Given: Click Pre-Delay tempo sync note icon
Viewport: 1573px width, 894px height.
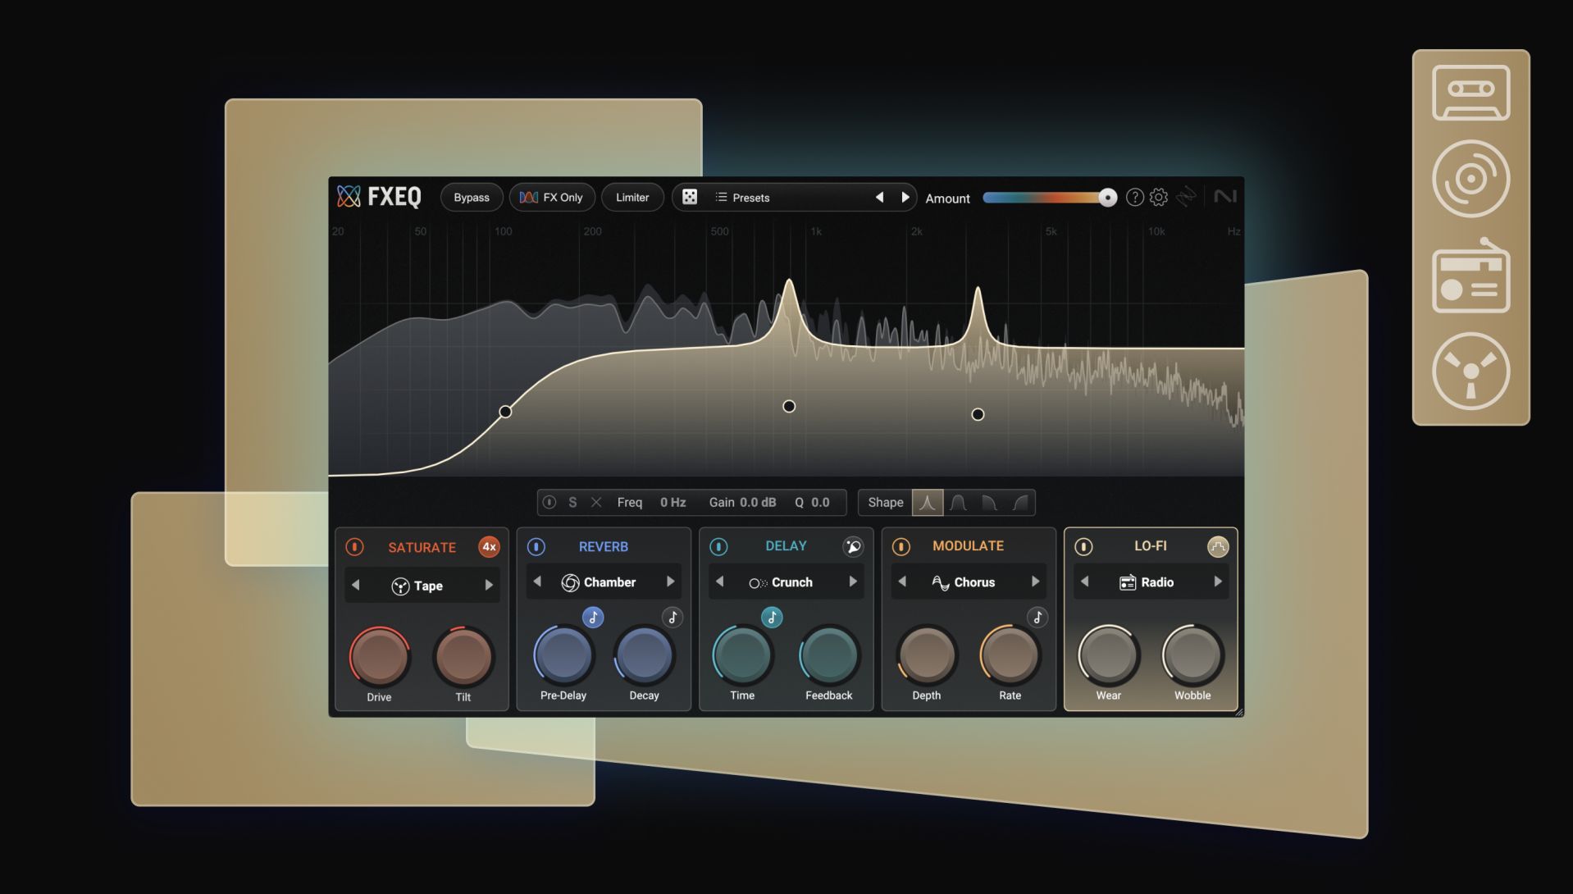Looking at the screenshot, I should (593, 618).
